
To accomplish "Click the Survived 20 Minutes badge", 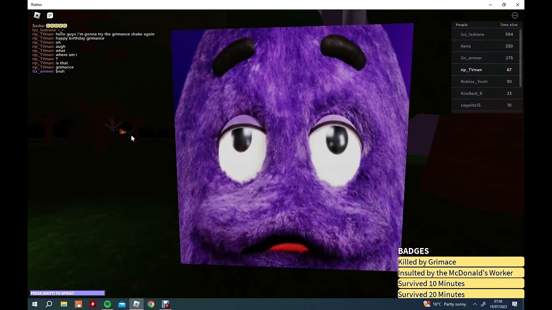I will (461, 294).
